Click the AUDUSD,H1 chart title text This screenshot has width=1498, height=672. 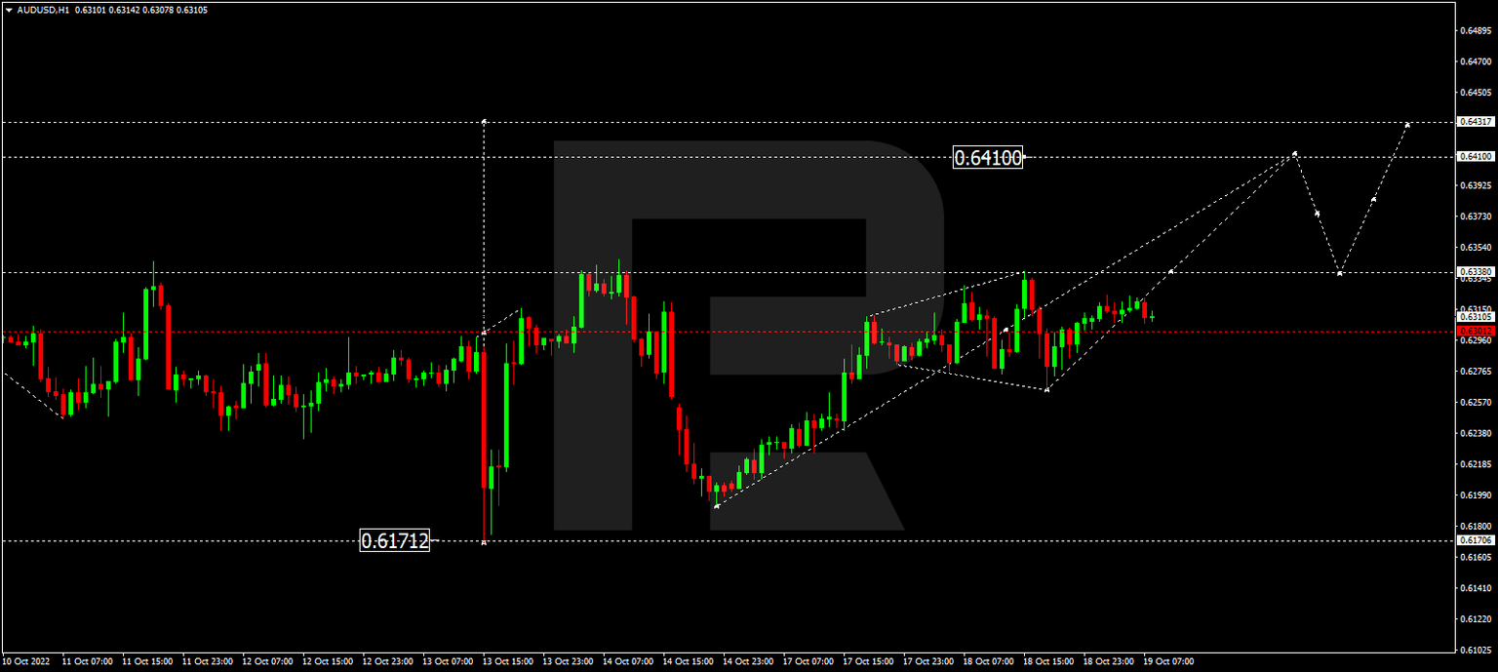pyautogui.click(x=44, y=12)
